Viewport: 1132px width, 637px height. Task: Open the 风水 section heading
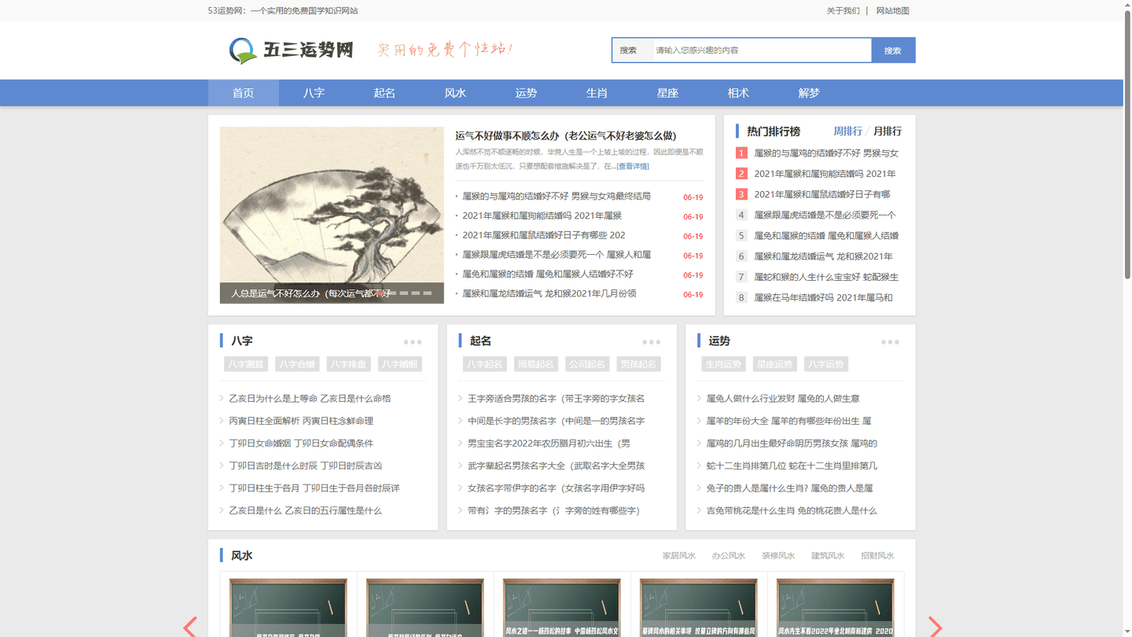241,556
